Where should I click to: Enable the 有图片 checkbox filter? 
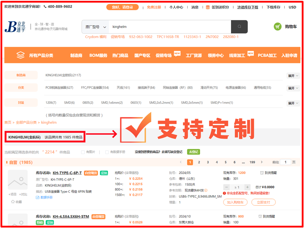83,152
